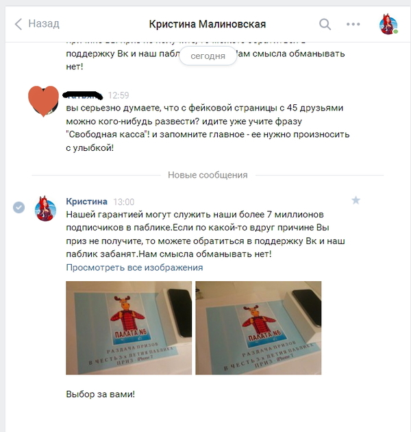This screenshot has height=432, width=411.
Task: Click the back chevron arrow icon
Action: (x=18, y=24)
